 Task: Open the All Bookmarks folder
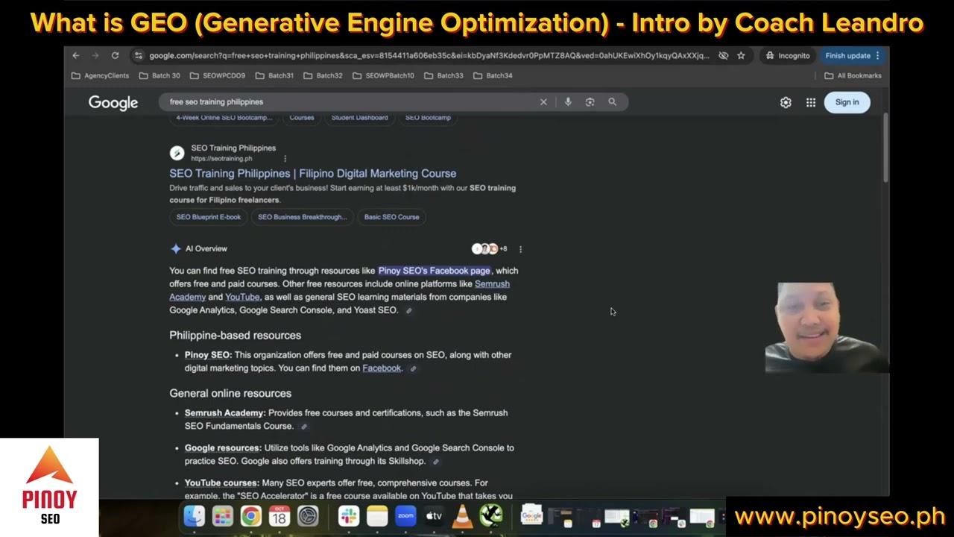pos(853,75)
